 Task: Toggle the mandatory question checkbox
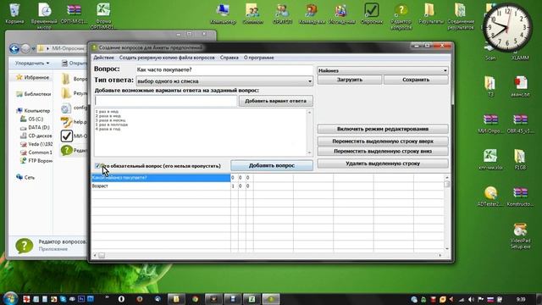(x=97, y=166)
